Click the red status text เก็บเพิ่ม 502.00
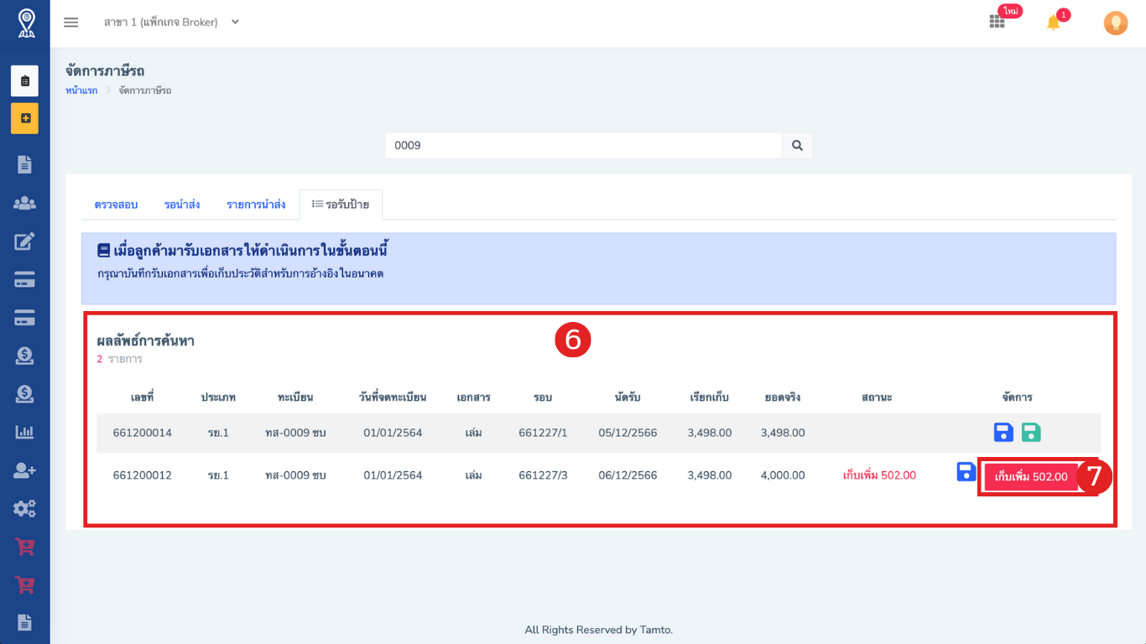The height and width of the screenshot is (644, 1146). click(x=879, y=475)
